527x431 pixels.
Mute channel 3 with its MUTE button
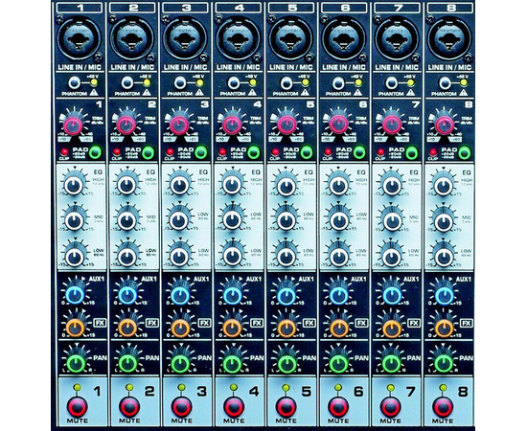(x=182, y=407)
